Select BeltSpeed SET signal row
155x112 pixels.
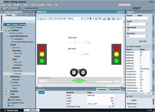click(x=138, y=52)
